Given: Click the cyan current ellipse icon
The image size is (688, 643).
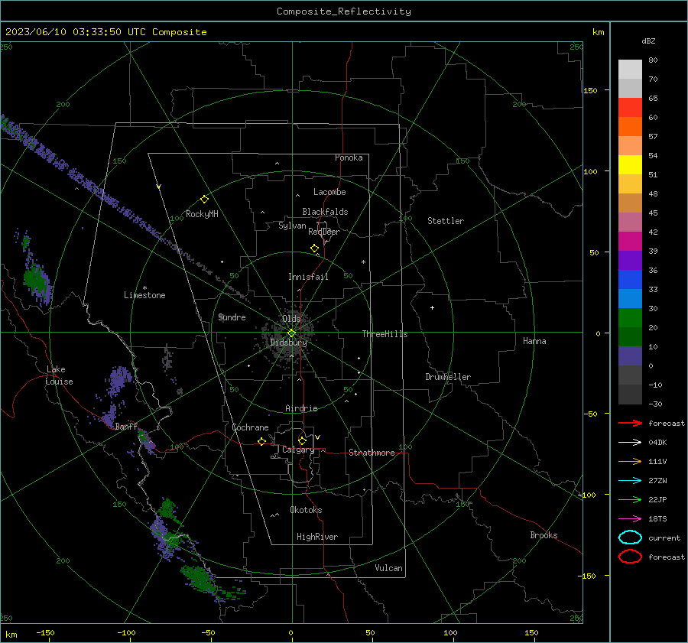Looking at the screenshot, I should click(x=630, y=537).
